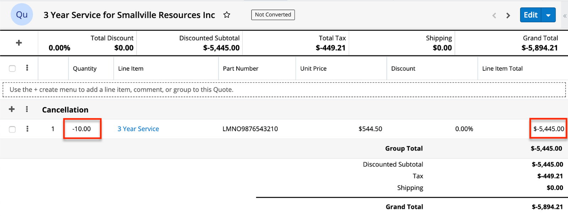This screenshot has width=568, height=216.
Task: Click the Line Item Total column header
Action: (502, 69)
